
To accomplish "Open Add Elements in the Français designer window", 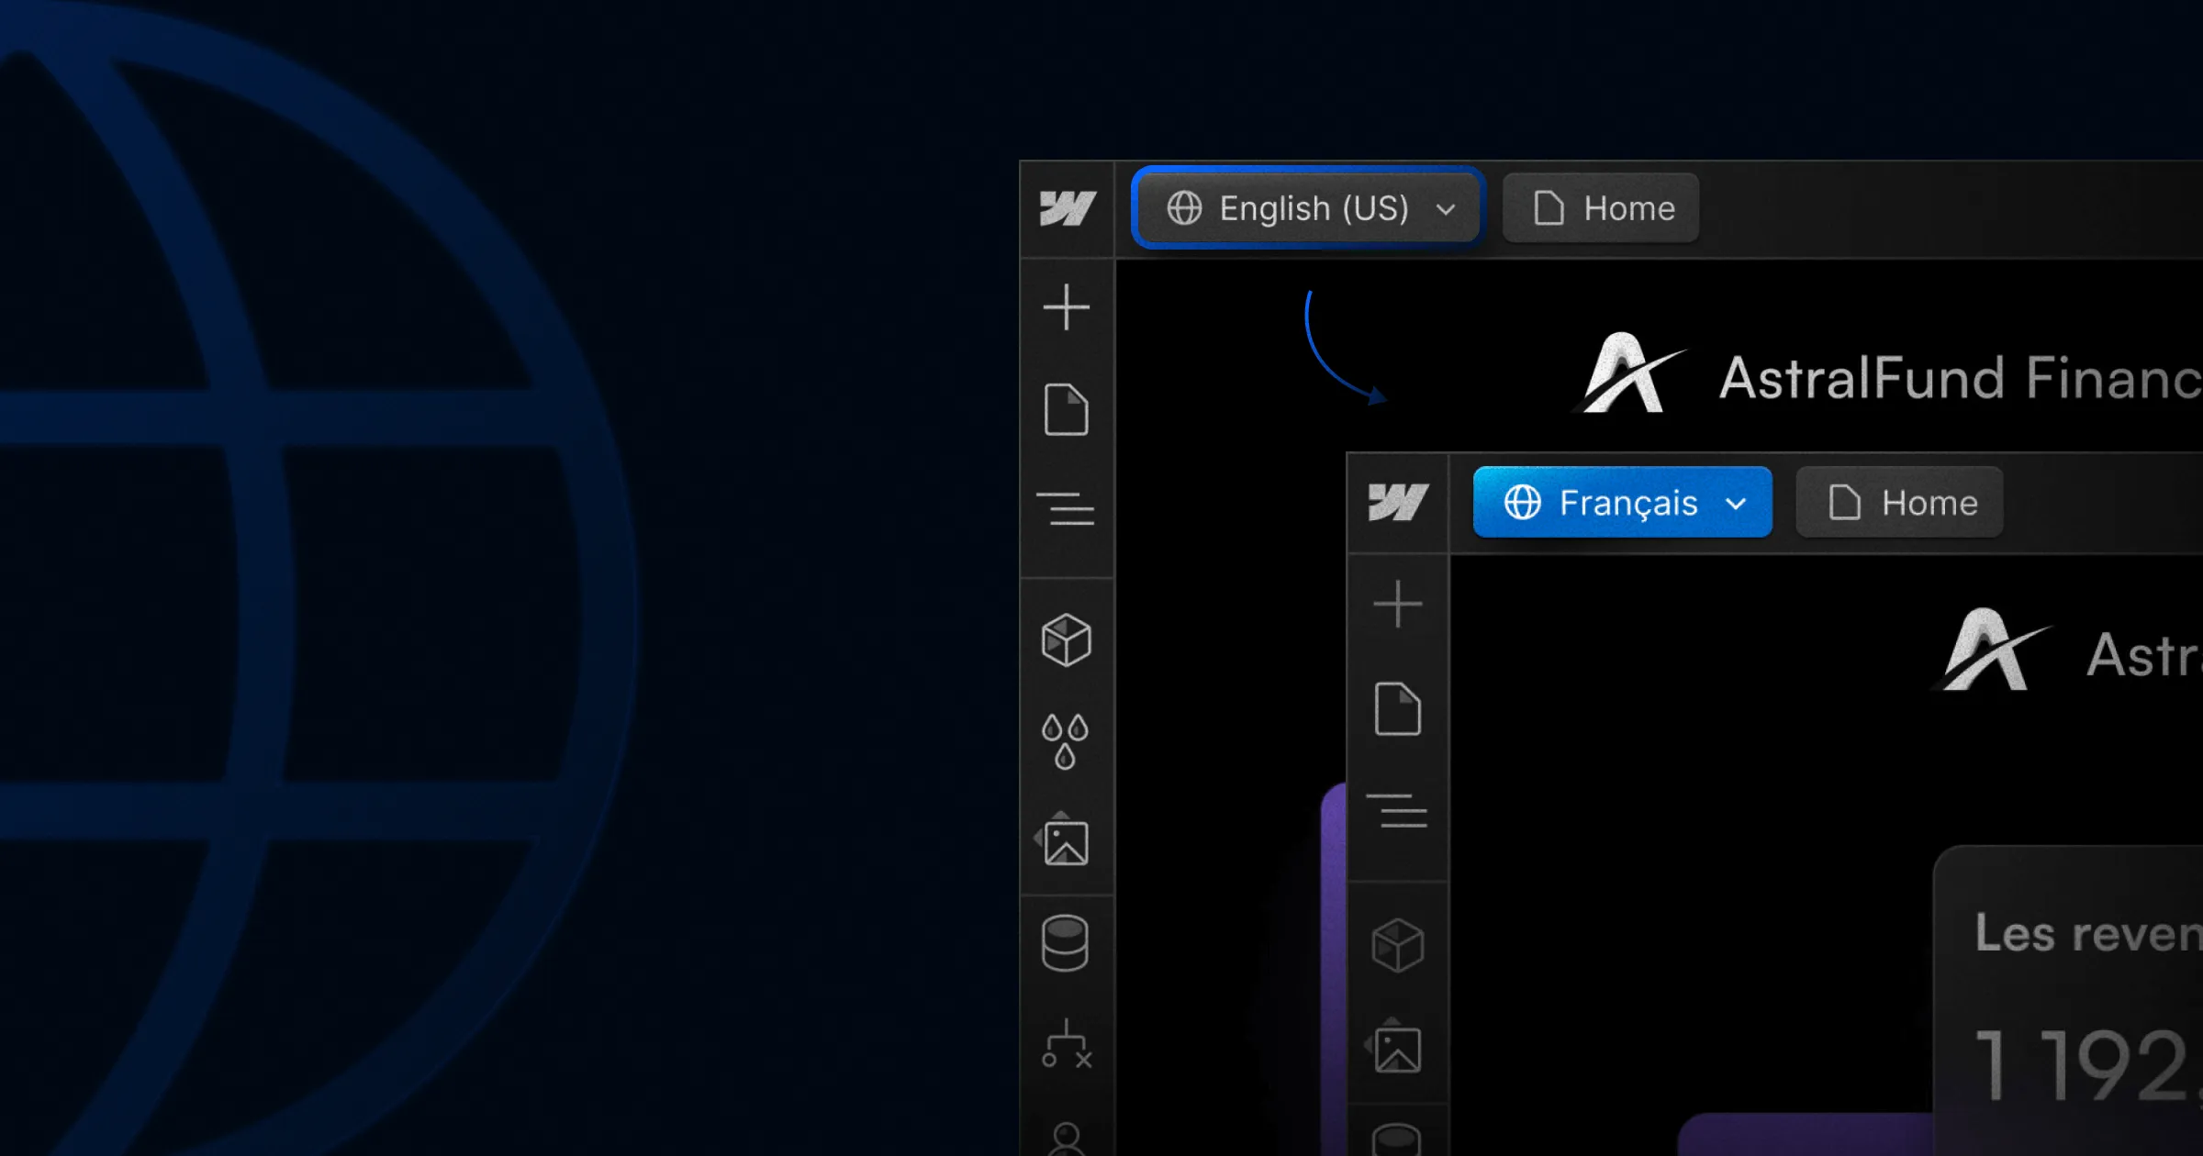I will 1398,603.
